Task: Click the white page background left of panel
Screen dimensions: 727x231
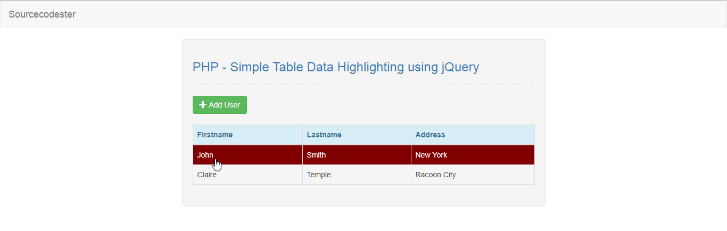Action: click(90, 122)
